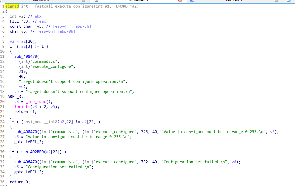The image size is (295, 186).
Task: Select the number 725 argument
Action: pyautogui.click(x=144, y=132)
